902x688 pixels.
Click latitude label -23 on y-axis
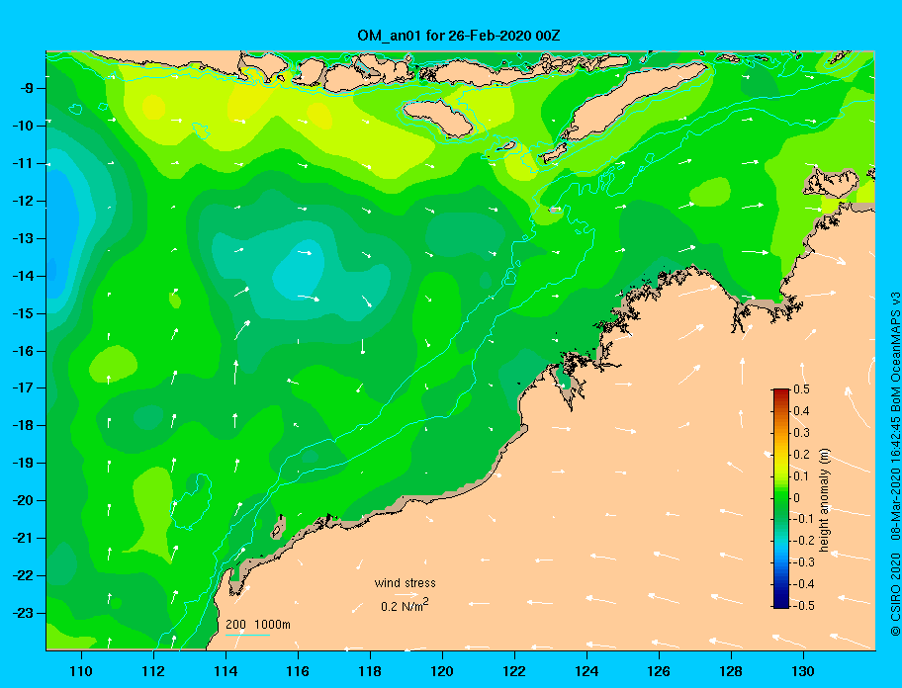[23, 613]
